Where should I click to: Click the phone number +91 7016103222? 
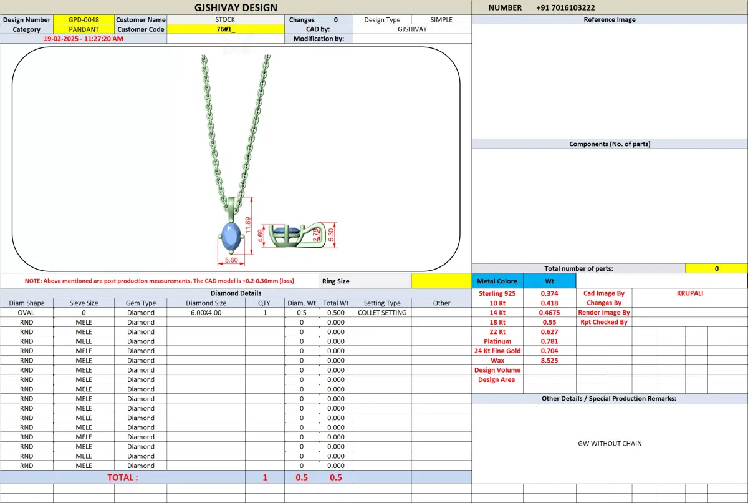[565, 7]
